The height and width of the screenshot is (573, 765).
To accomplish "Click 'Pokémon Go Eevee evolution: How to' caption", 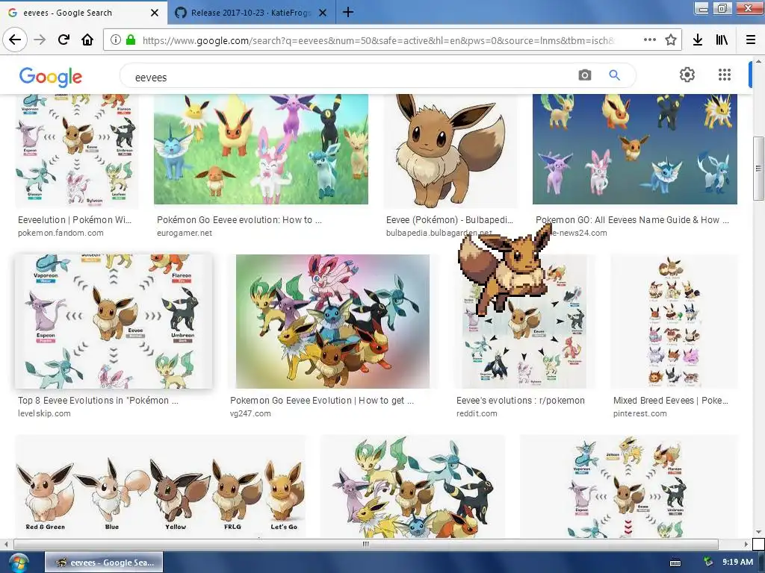I will (x=239, y=220).
